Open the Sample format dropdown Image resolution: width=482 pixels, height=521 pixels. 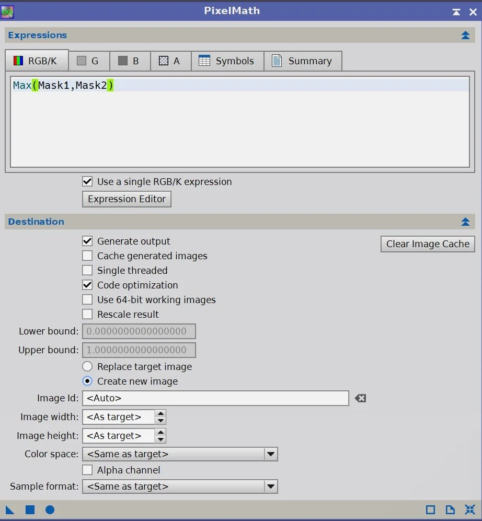click(180, 487)
